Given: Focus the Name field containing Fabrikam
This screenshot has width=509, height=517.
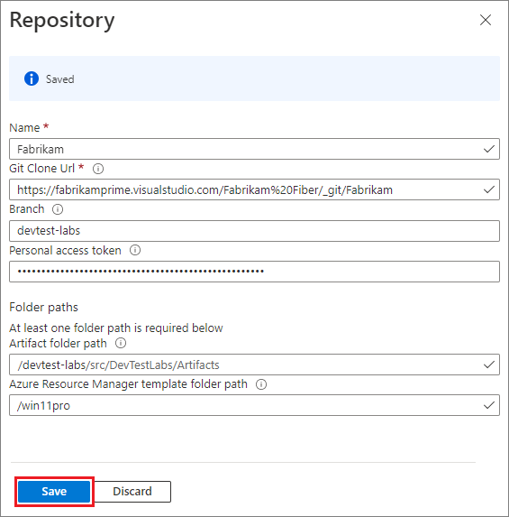Looking at the screenshot, I should click(254, 149).
